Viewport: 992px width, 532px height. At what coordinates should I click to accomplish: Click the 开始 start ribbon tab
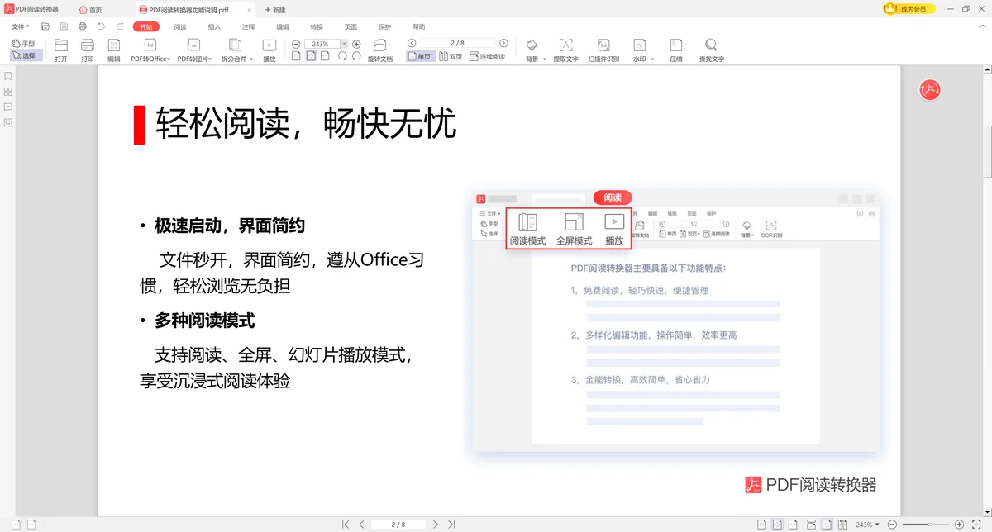pyautogui.click(x=146, y=26)
